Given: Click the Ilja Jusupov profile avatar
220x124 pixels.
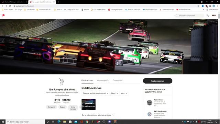Looking at the screenshot, I should tap(62, 82).
